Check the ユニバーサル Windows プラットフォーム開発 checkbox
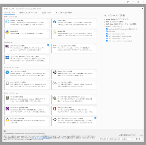This screenshot has width=146, height=145. tap(48, 56)
